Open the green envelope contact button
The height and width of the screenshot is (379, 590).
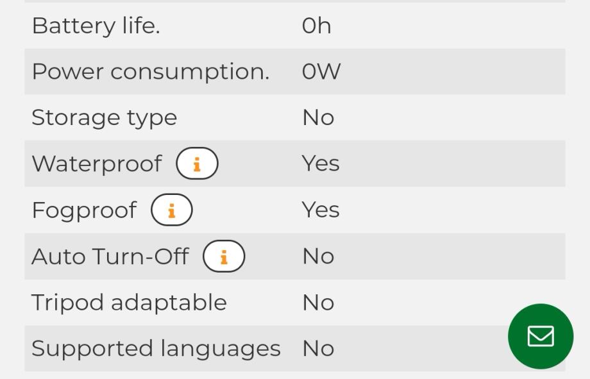(540, 336)
